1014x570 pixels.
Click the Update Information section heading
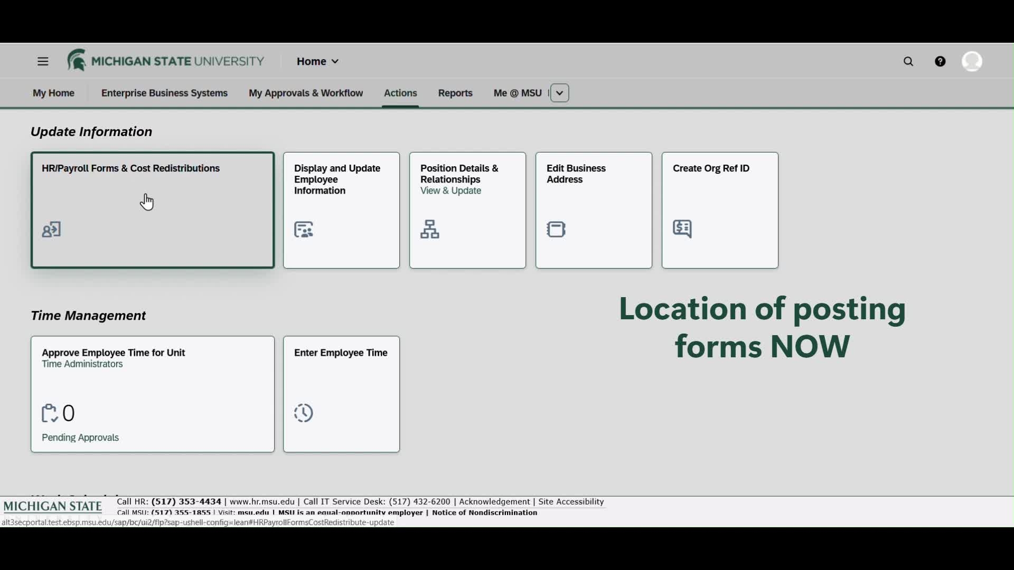[x=91, y=132]
